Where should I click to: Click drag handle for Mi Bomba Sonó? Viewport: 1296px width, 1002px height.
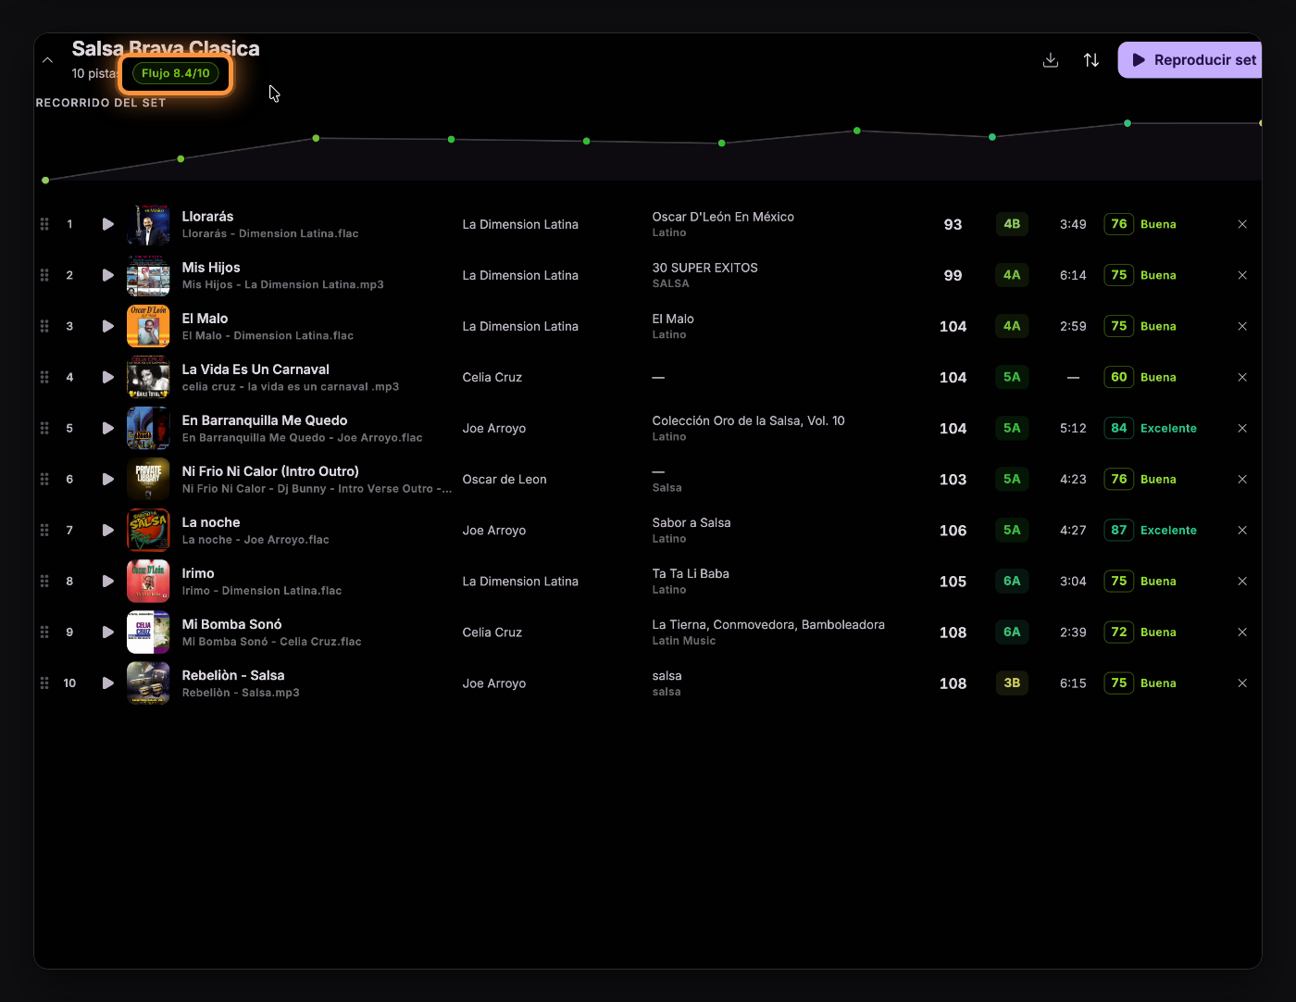pos(44,632)
